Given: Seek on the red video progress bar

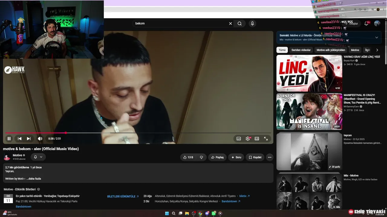Looking at the screenshot, I should click(x=138, y=133).
